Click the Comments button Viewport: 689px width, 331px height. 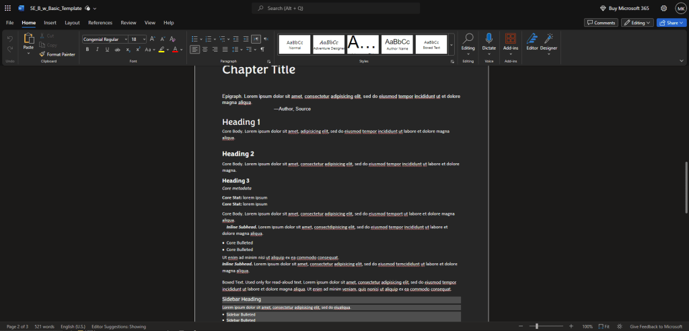[x=601, y=22]
